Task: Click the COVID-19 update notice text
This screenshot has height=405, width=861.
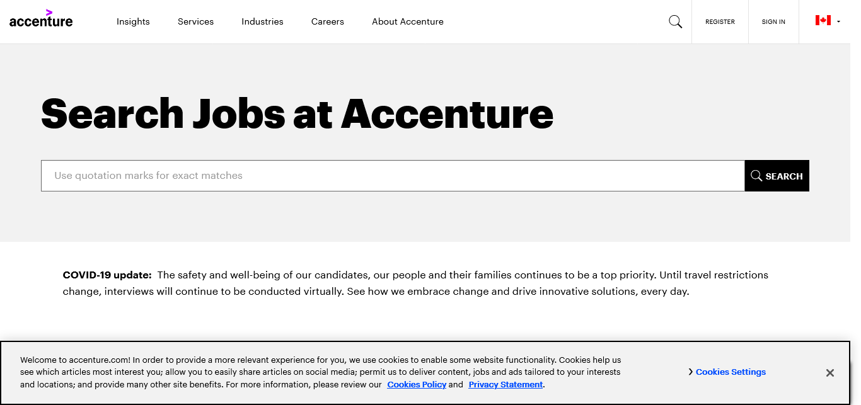Action: (415, 283)
